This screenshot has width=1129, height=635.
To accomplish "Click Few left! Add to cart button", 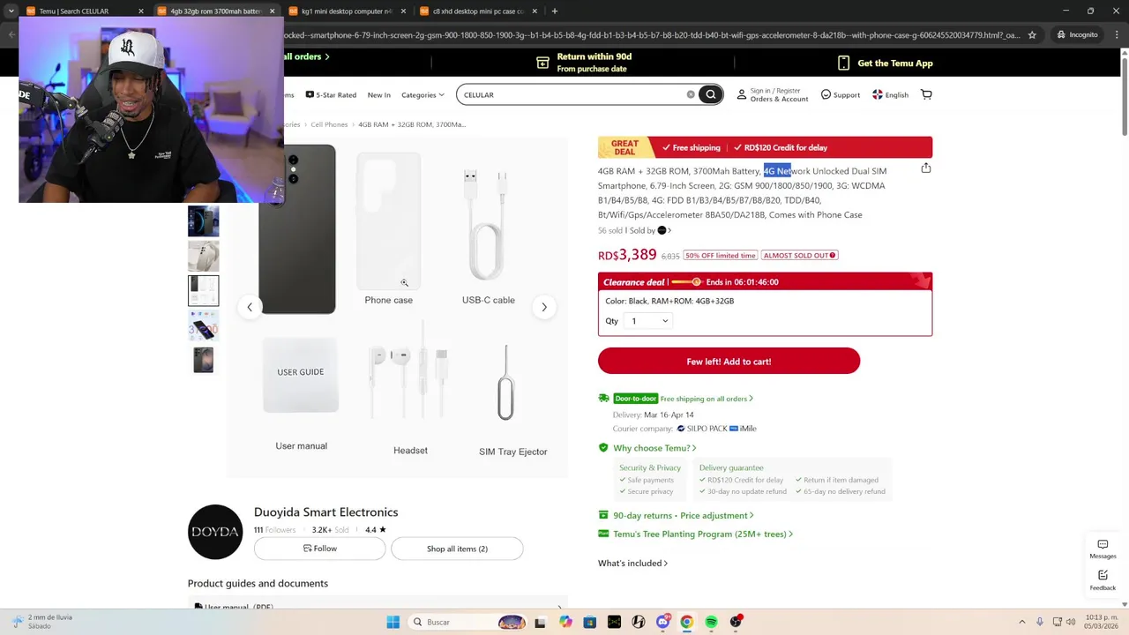I will point(729,361).
